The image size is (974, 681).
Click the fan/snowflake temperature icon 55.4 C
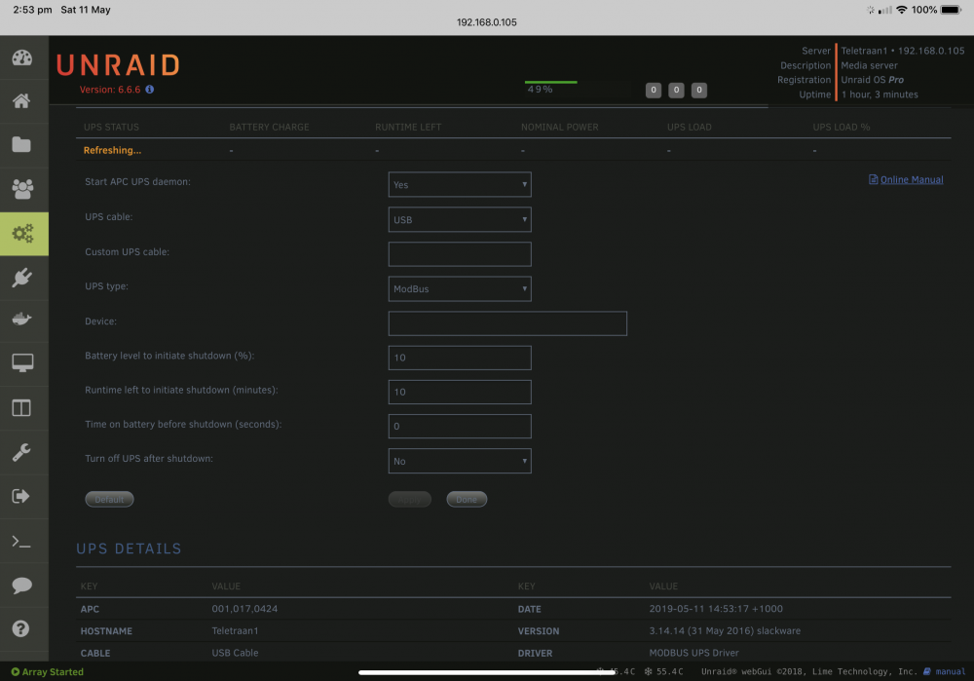pyautogui.click(x=648, y=671)
